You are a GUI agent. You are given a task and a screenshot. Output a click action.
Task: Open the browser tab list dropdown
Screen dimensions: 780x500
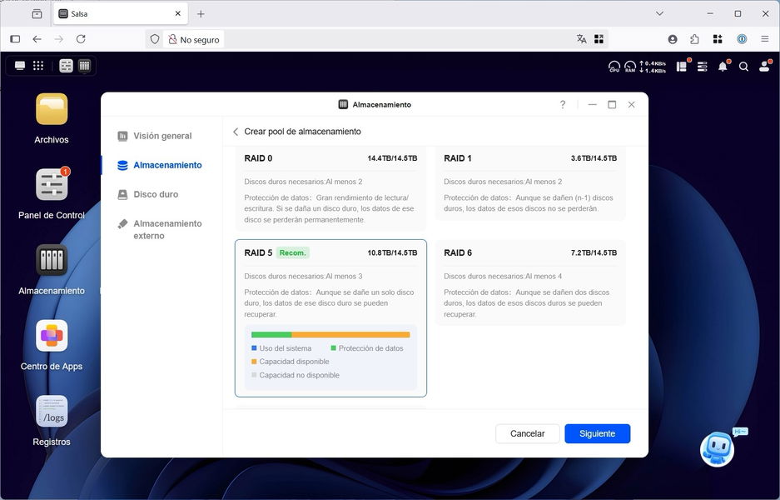pyautogui.click(x=659, y=14)
